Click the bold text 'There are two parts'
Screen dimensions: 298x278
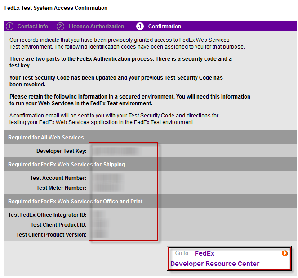click(120, 62)
